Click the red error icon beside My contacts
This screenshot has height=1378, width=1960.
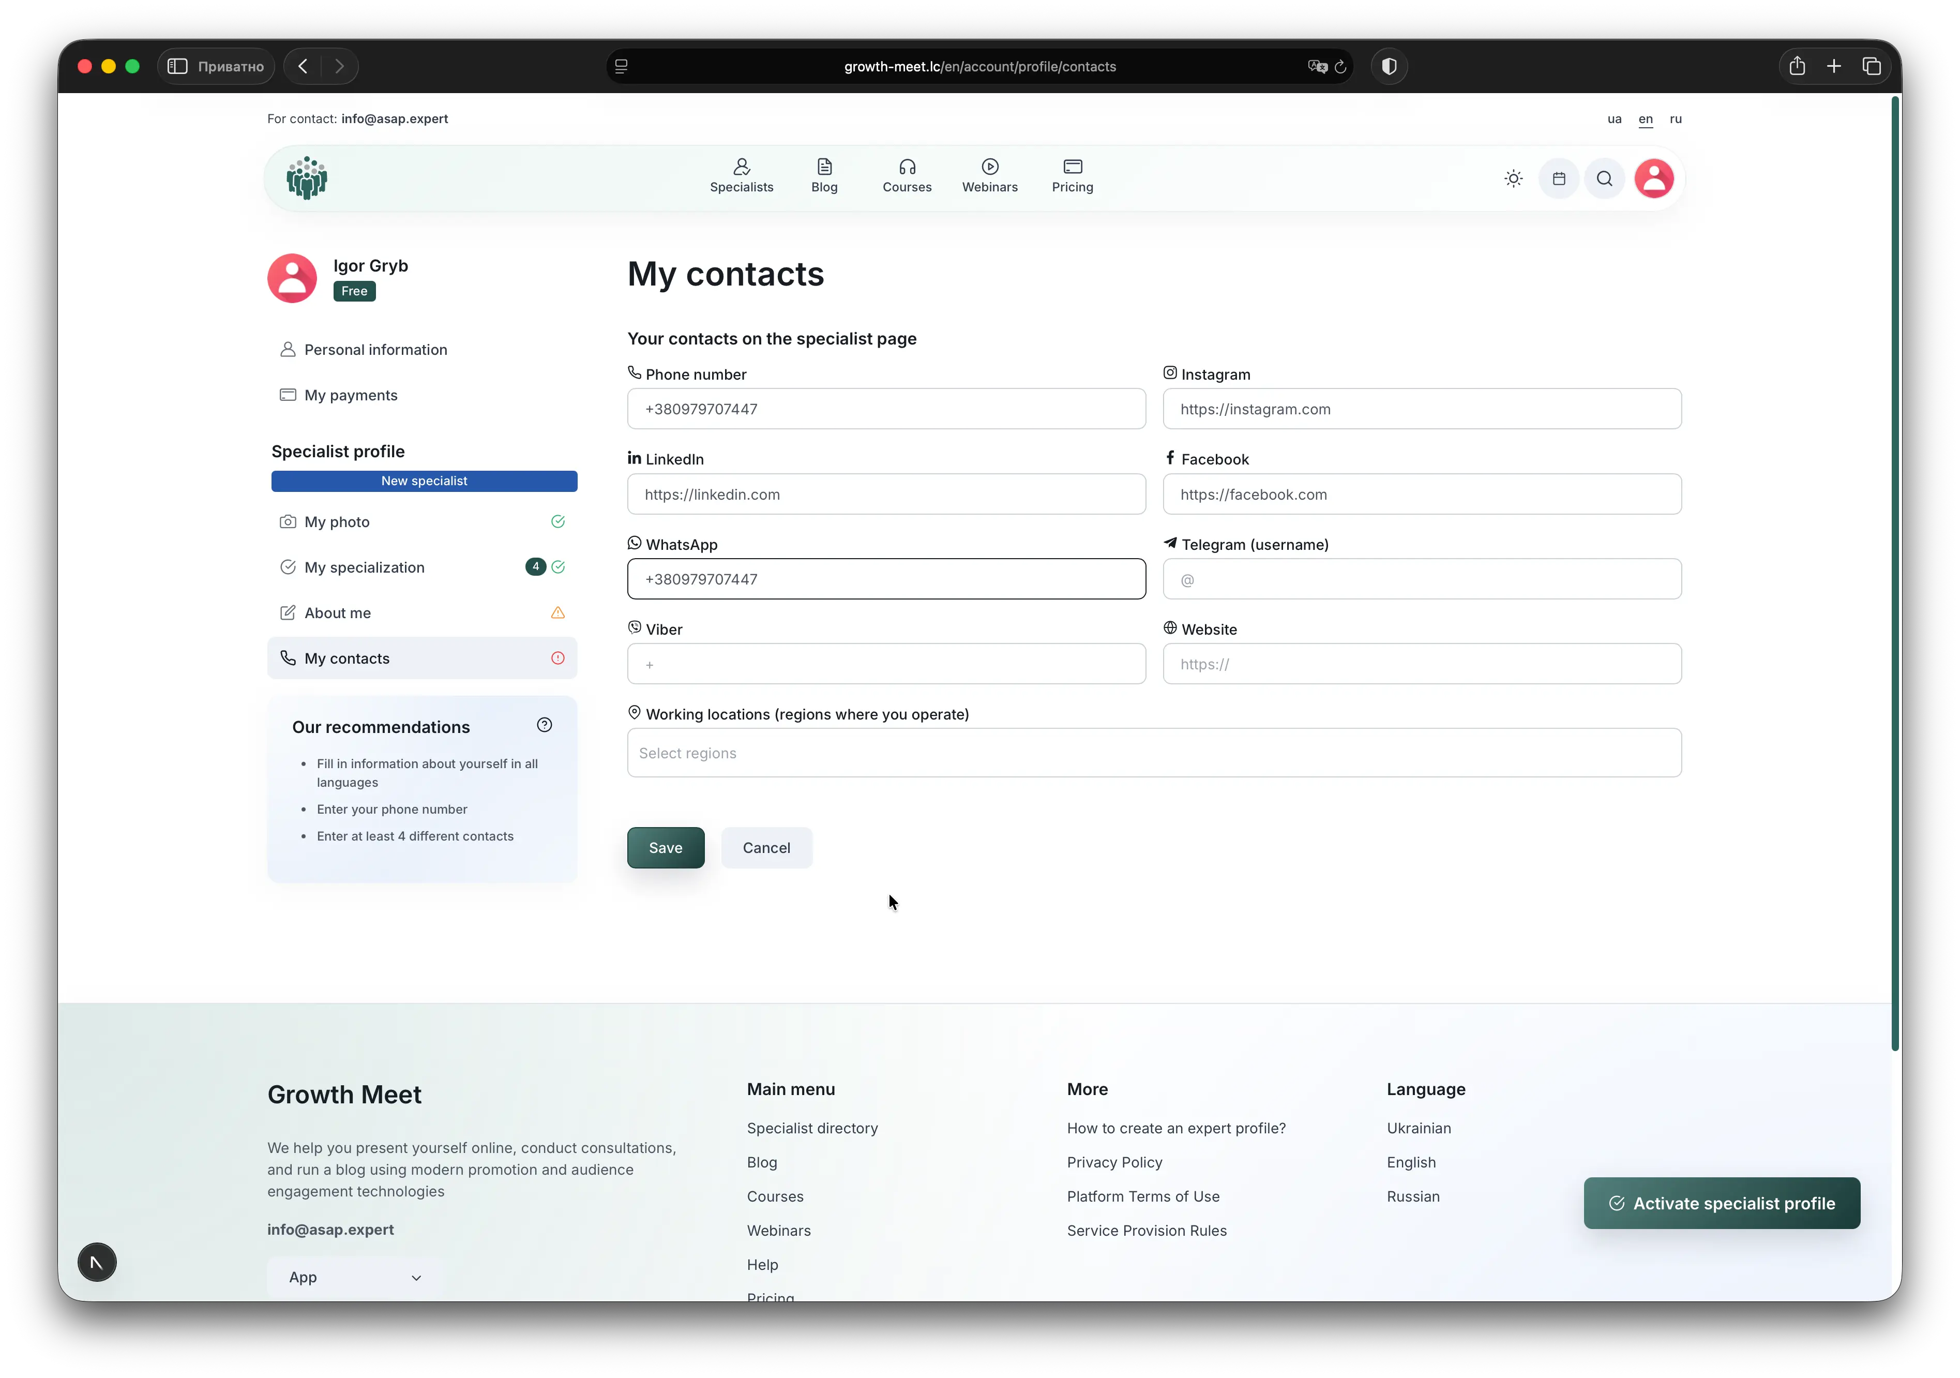point(557,657)
